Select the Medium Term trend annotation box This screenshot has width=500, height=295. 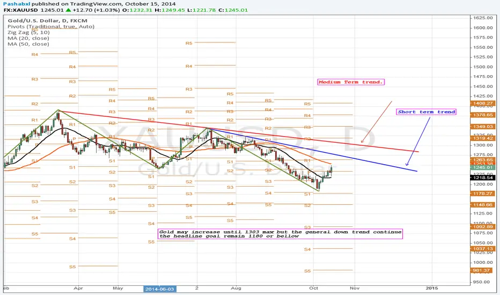click(x=351, y=82)
